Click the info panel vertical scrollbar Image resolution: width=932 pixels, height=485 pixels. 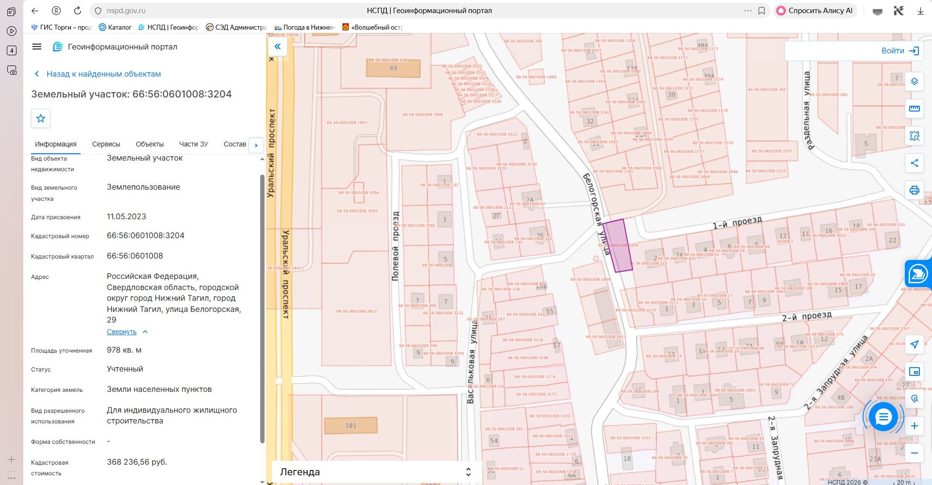click(262, 308)
